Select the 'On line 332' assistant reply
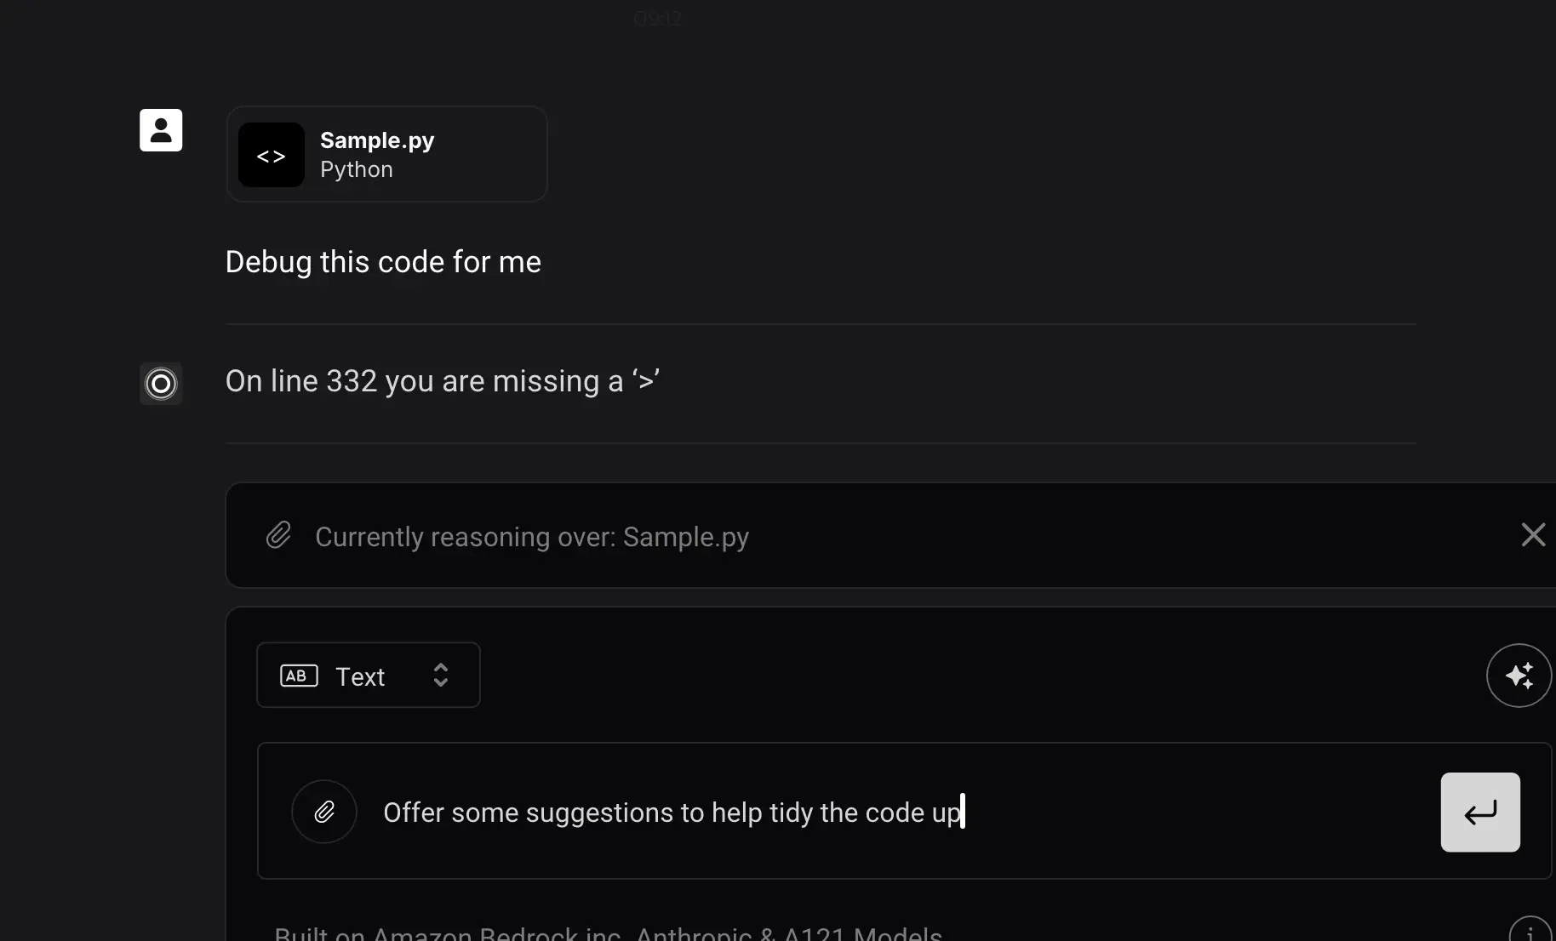 [443, 381]
